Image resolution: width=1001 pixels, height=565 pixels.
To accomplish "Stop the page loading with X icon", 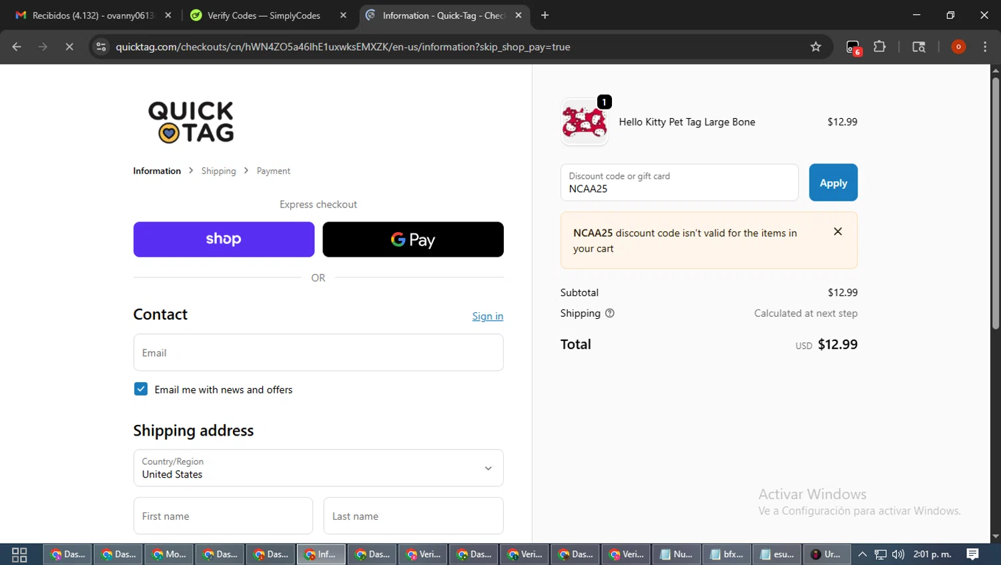I will pos(69,47).
